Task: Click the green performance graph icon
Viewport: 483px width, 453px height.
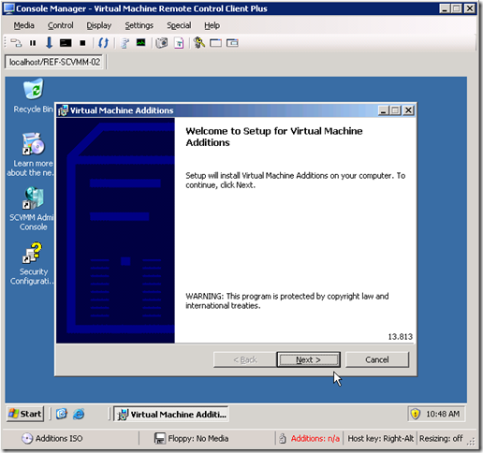Action: click(x=140, y=42)
